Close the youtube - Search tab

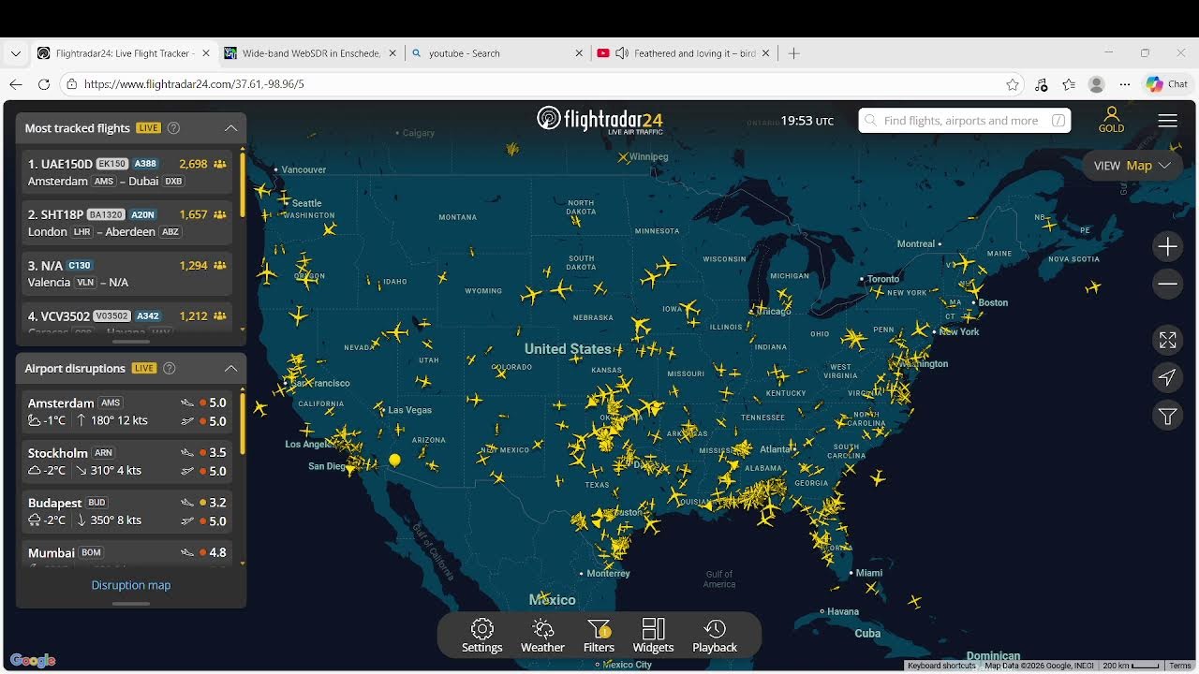579,53
